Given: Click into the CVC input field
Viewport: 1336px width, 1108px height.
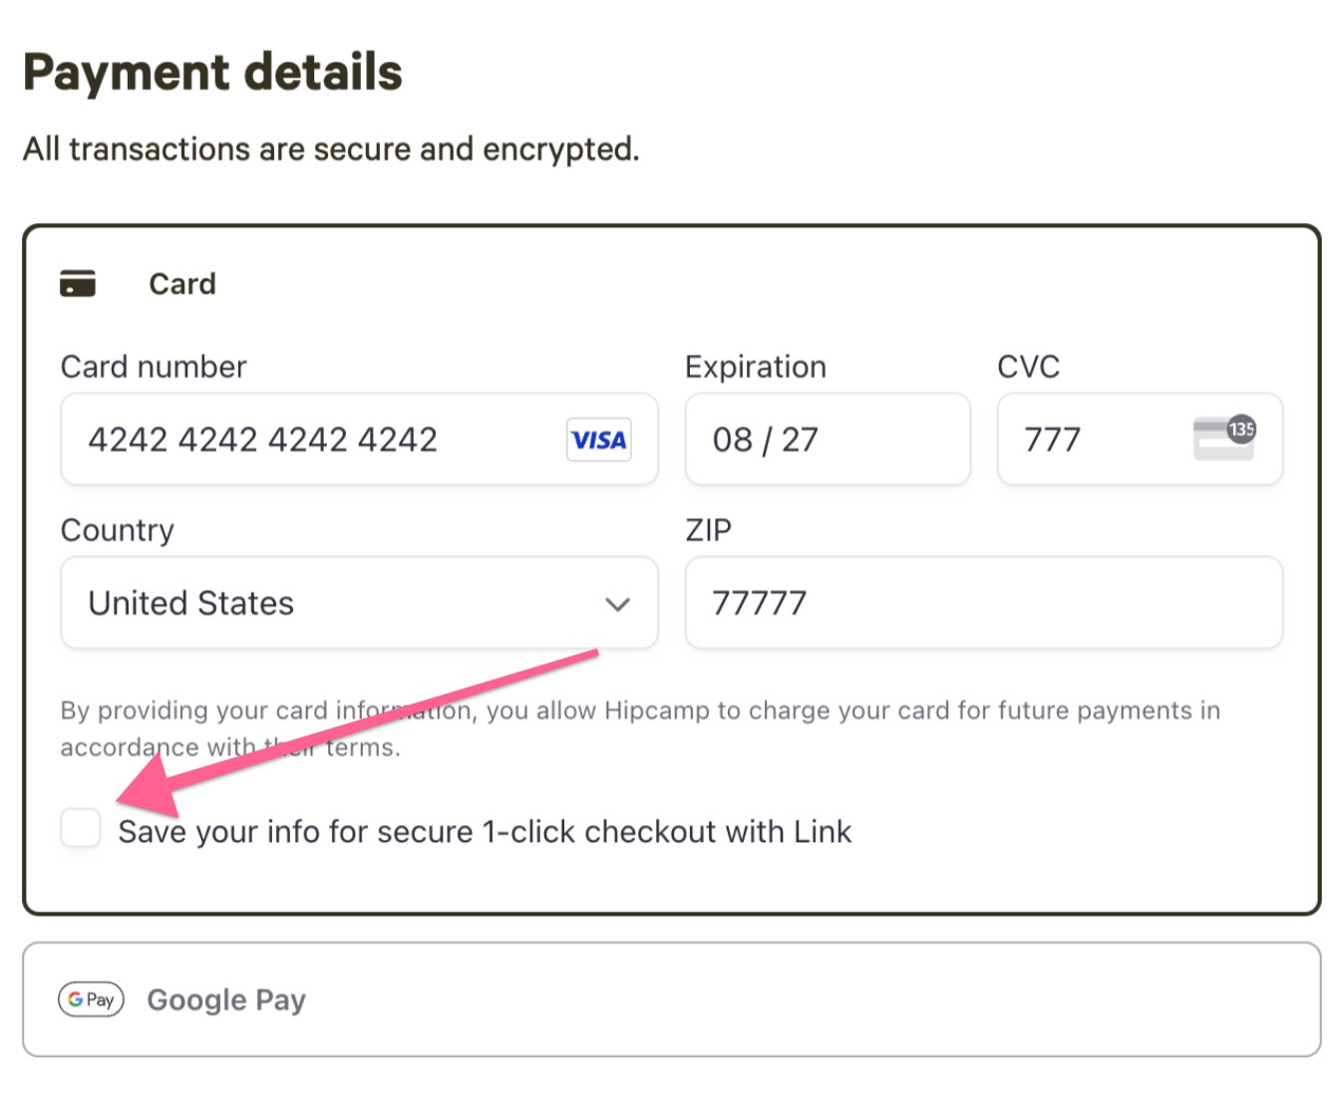Looking at the screenshot, I should coord(1140,439).
